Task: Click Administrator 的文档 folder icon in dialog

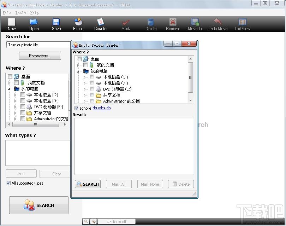Action: pyautogui.click(x=99, y=101)
